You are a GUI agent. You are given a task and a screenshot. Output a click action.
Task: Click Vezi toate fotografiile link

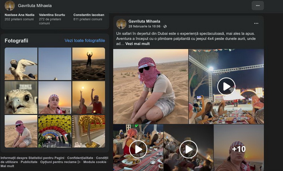85,41
